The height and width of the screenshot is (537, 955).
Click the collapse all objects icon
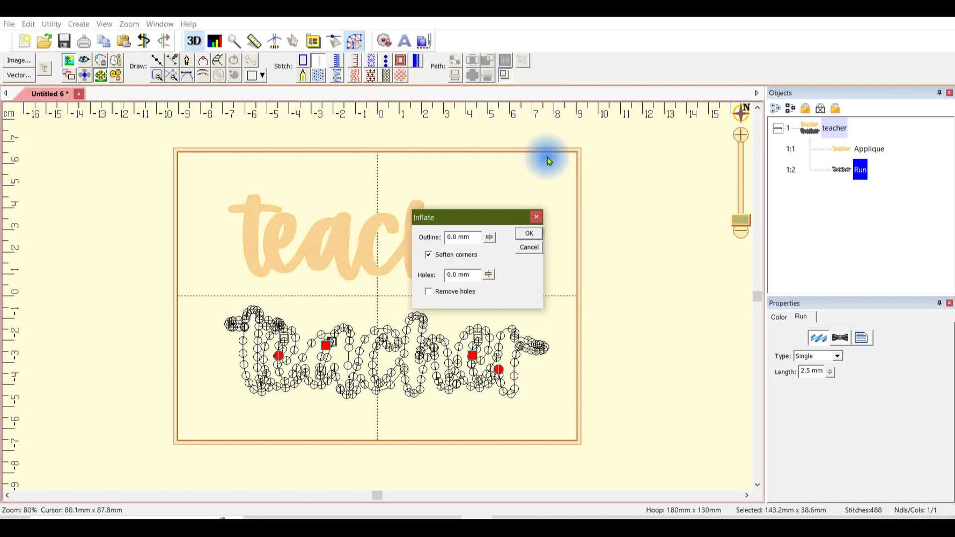(x=790, y=108)
